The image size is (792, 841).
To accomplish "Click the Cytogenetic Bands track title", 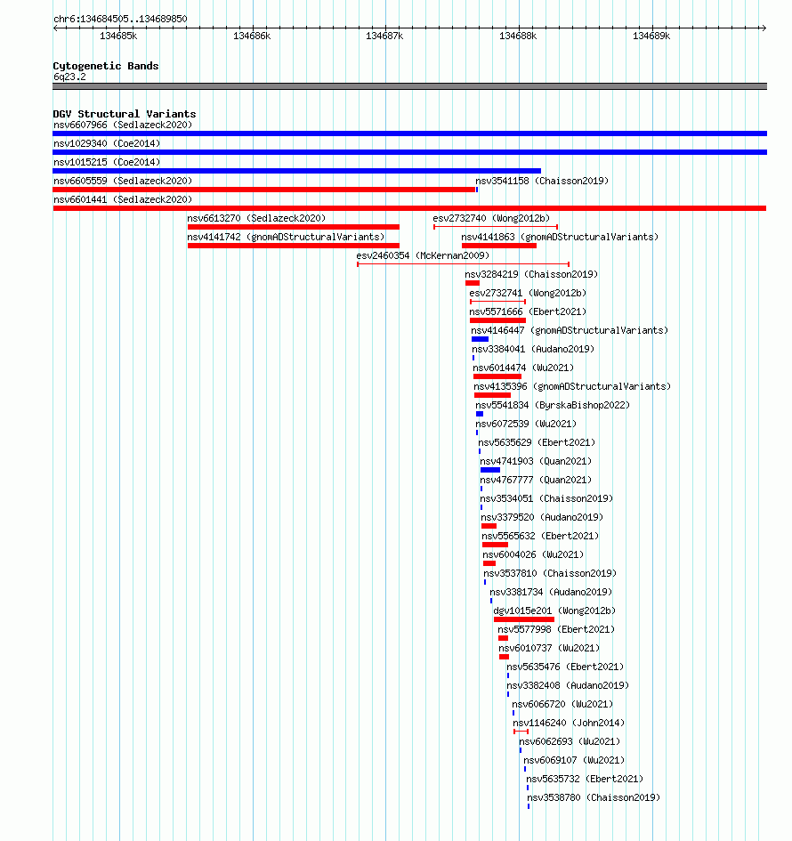I will click(106, 66).
